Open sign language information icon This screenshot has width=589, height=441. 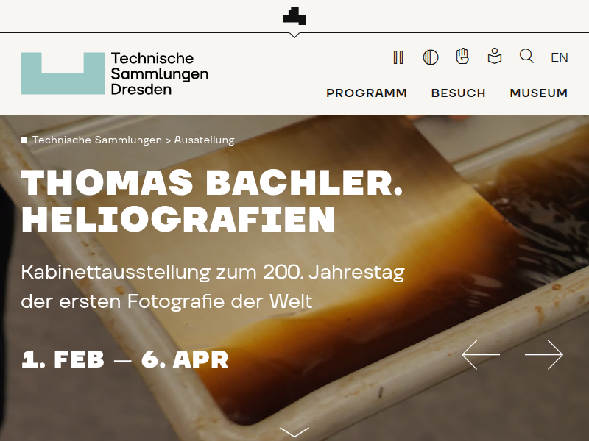[462, 57]
